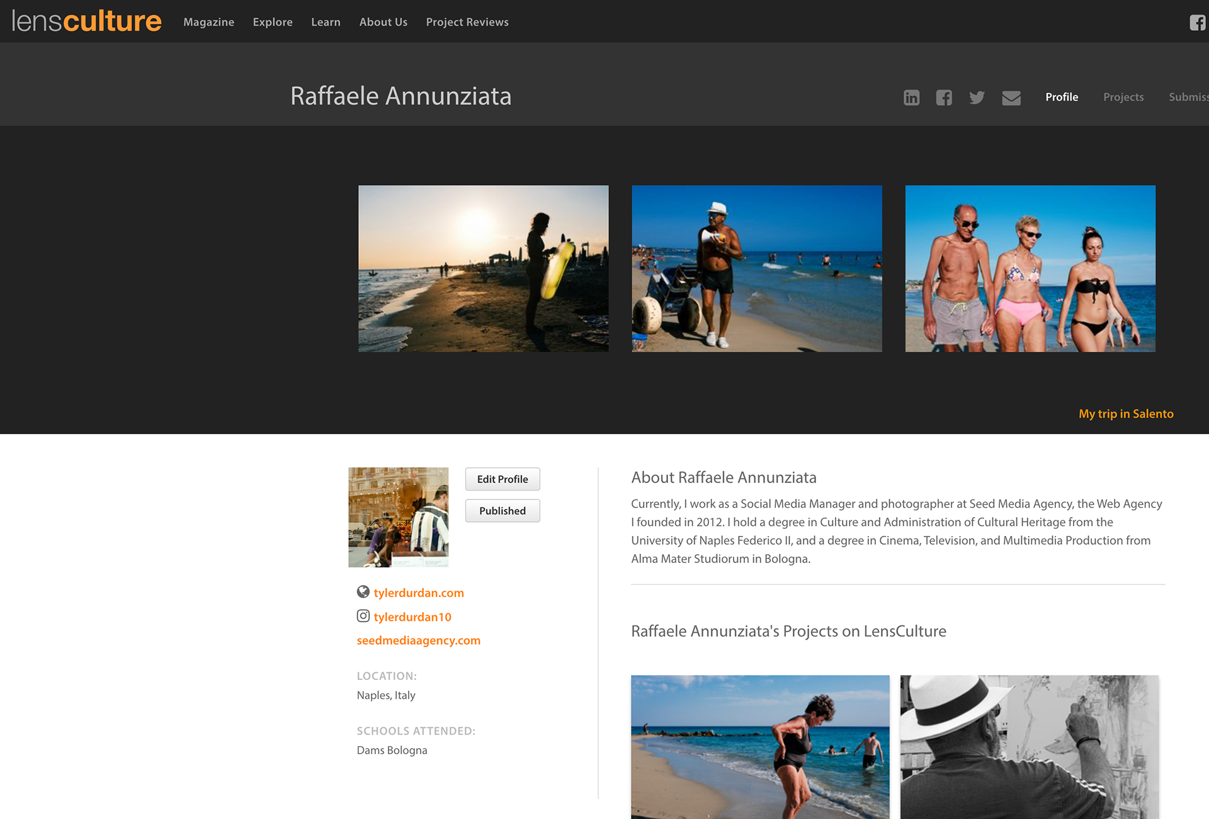Open the My trip in Salento link
Image resolution: width=1209 pixels, height=819 pixels.
pyautogui.click(x=1126, y=414)
